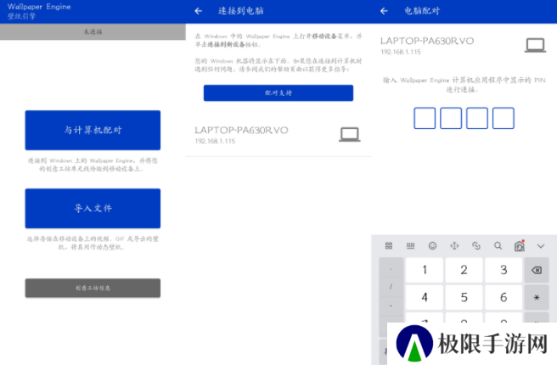The width and height of the screenshot is (557, 365).
Task: Open the keyboard four-squares menu icon
Action: [x=389, y=245]
